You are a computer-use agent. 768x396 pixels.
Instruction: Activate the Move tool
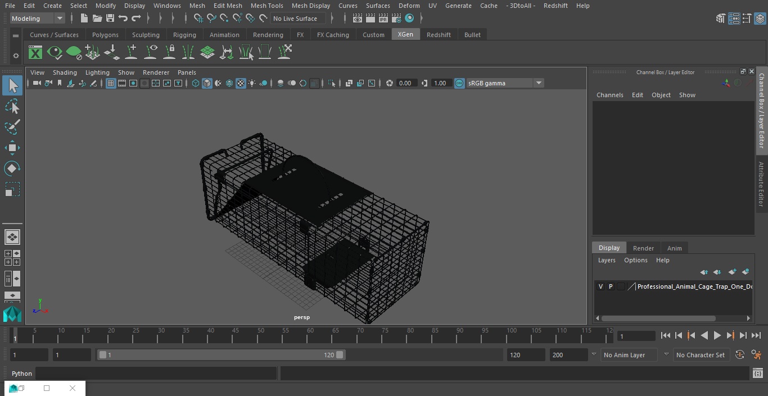(x=12, y=148)
